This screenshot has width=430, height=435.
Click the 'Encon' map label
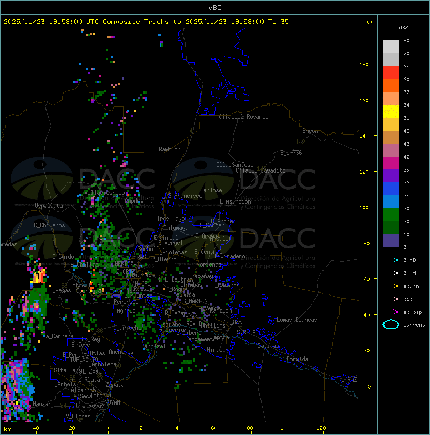[x=310, y=131]
